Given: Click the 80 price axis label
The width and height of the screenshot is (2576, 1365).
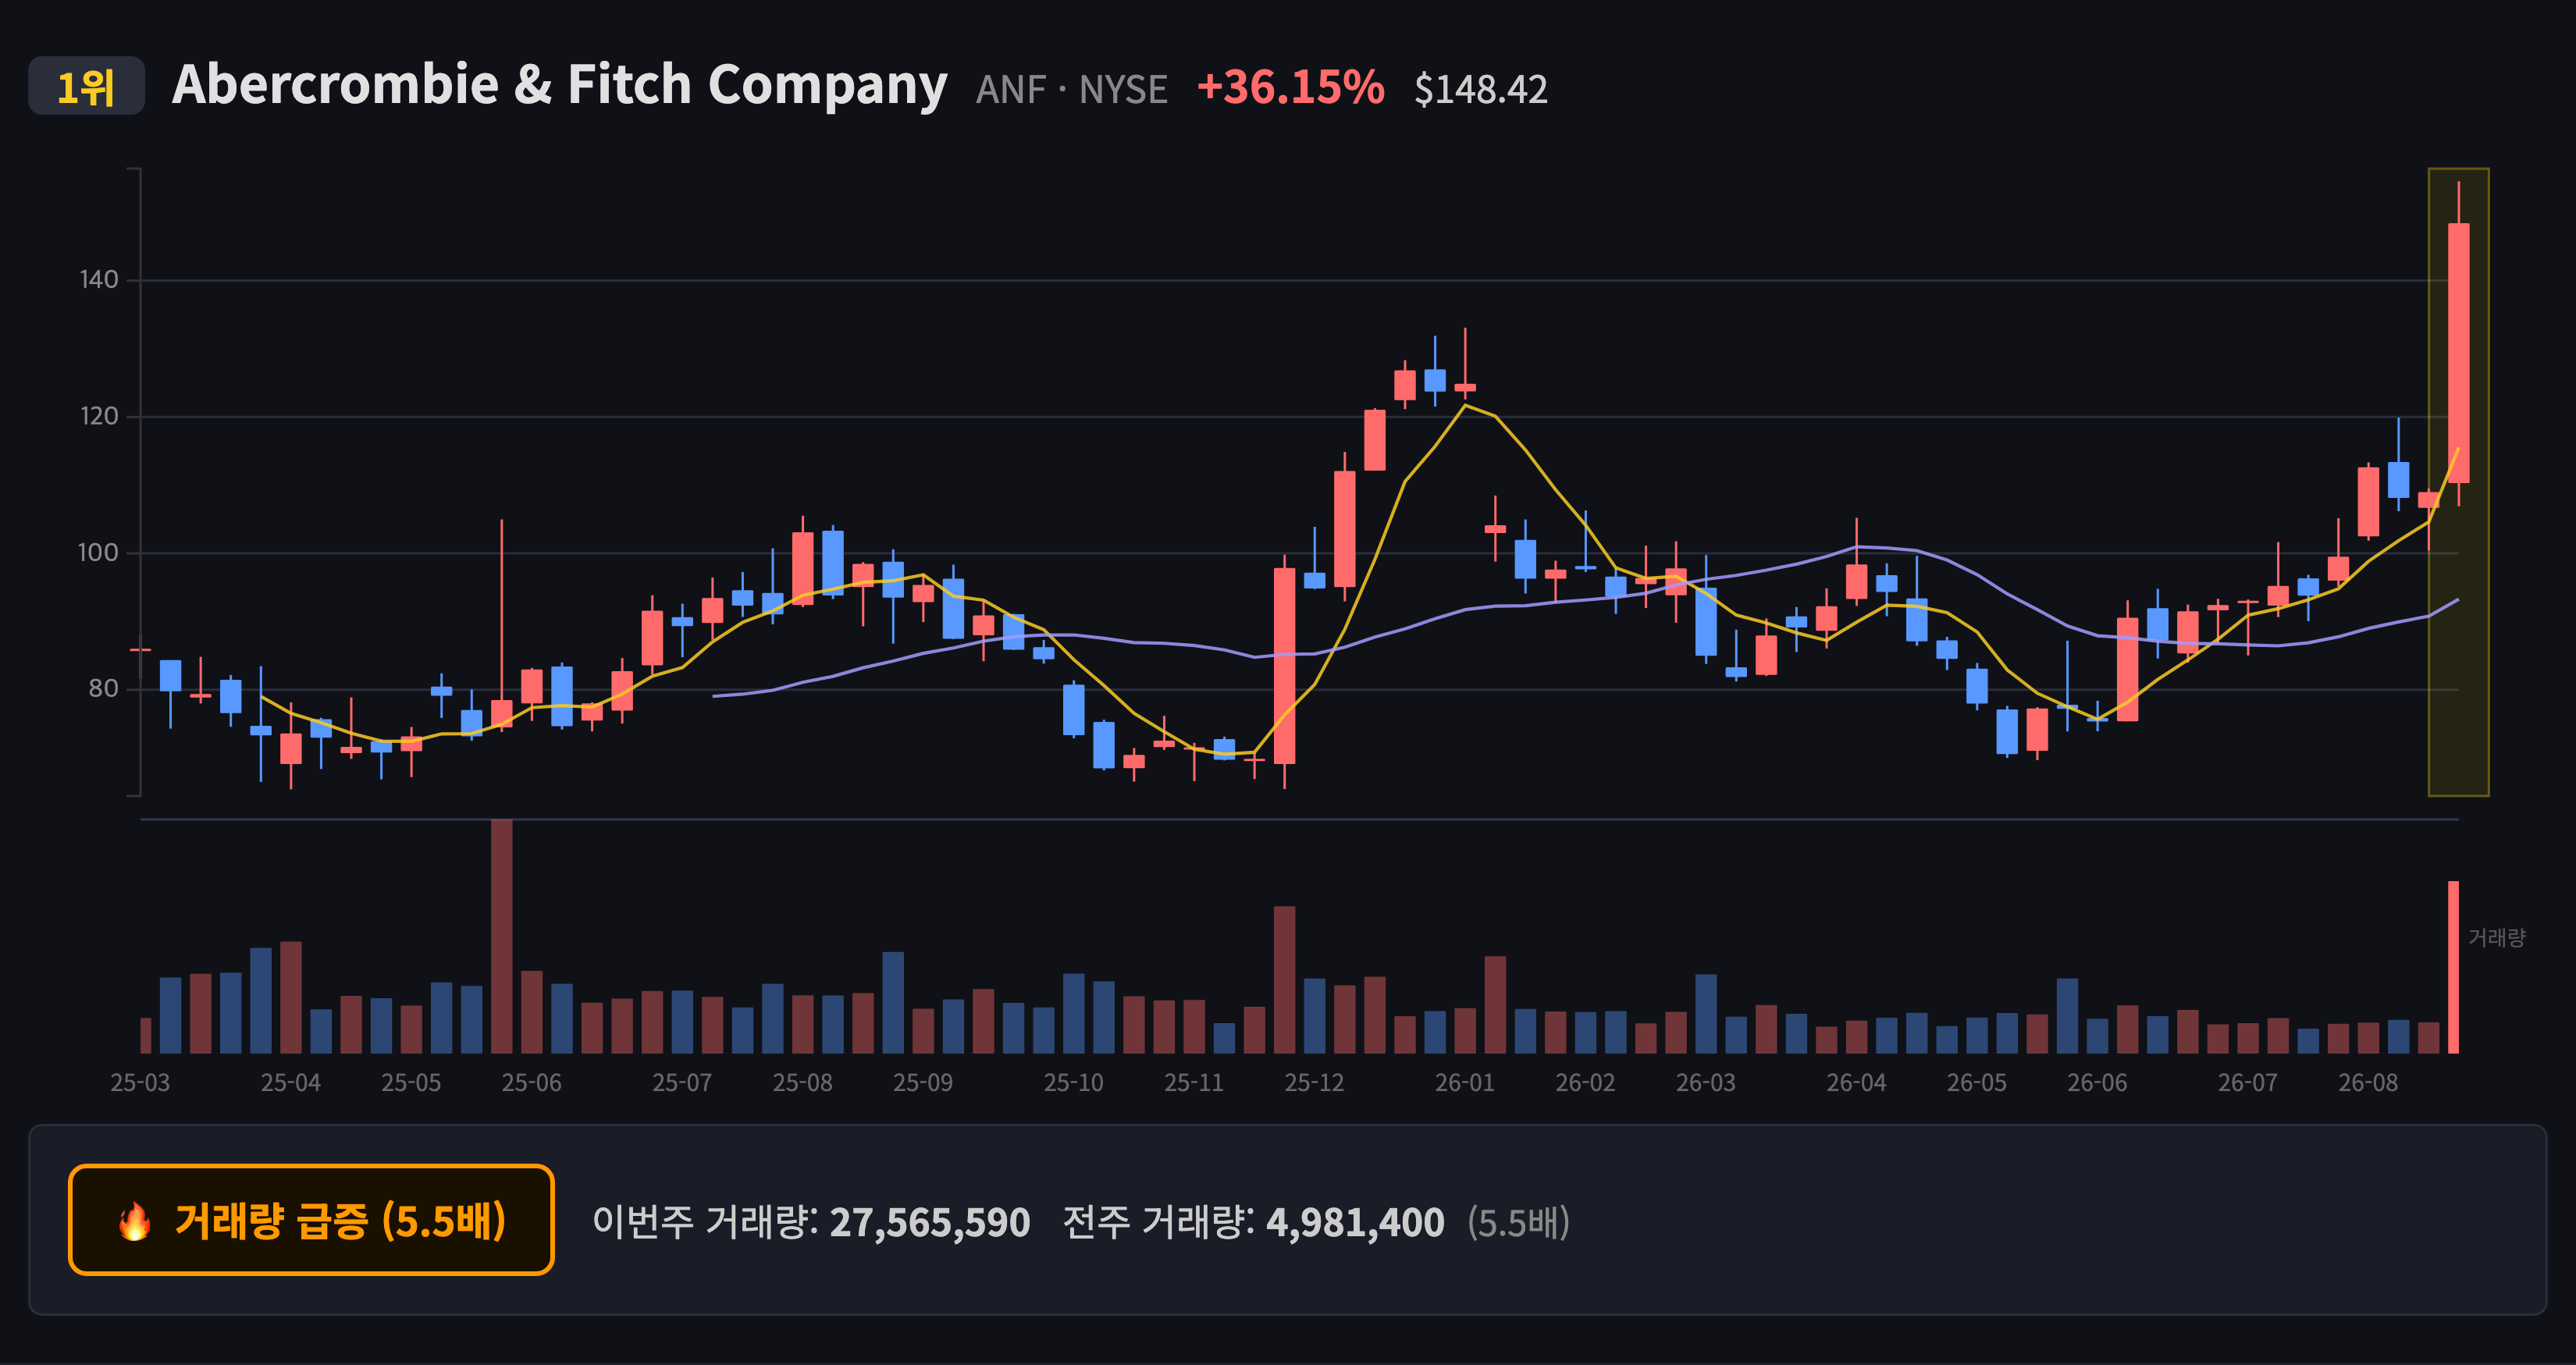Looking at the screenshot, I should [104, 689].
